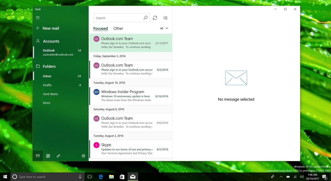
Task: Open the Windows Insider Program email
Action: click(131, 96)
